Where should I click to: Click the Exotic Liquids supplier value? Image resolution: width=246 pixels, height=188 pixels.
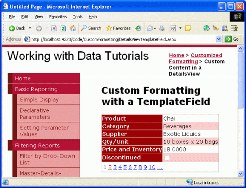182,134
